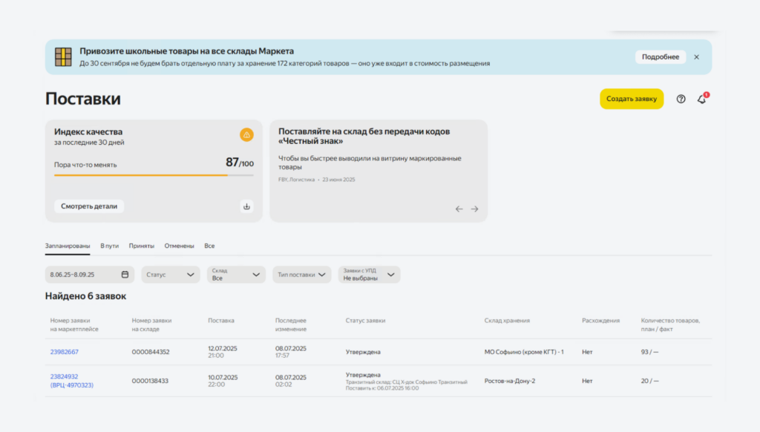Close the school goods banner
The image size is (760, 432).
pyautogui.click(x=696, y=57)
